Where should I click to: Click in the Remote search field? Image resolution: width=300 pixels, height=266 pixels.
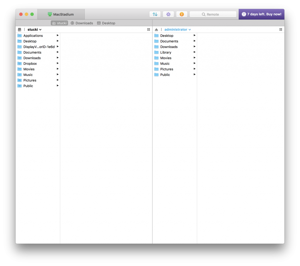point(213,14)
